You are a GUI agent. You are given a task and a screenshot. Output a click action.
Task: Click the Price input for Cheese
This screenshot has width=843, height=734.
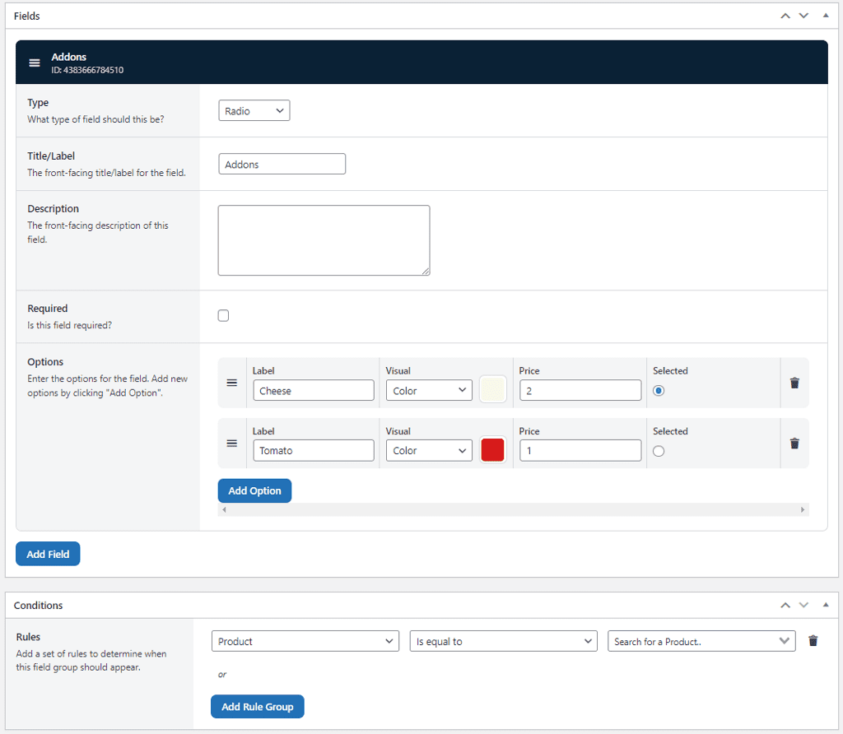[580, 391]
